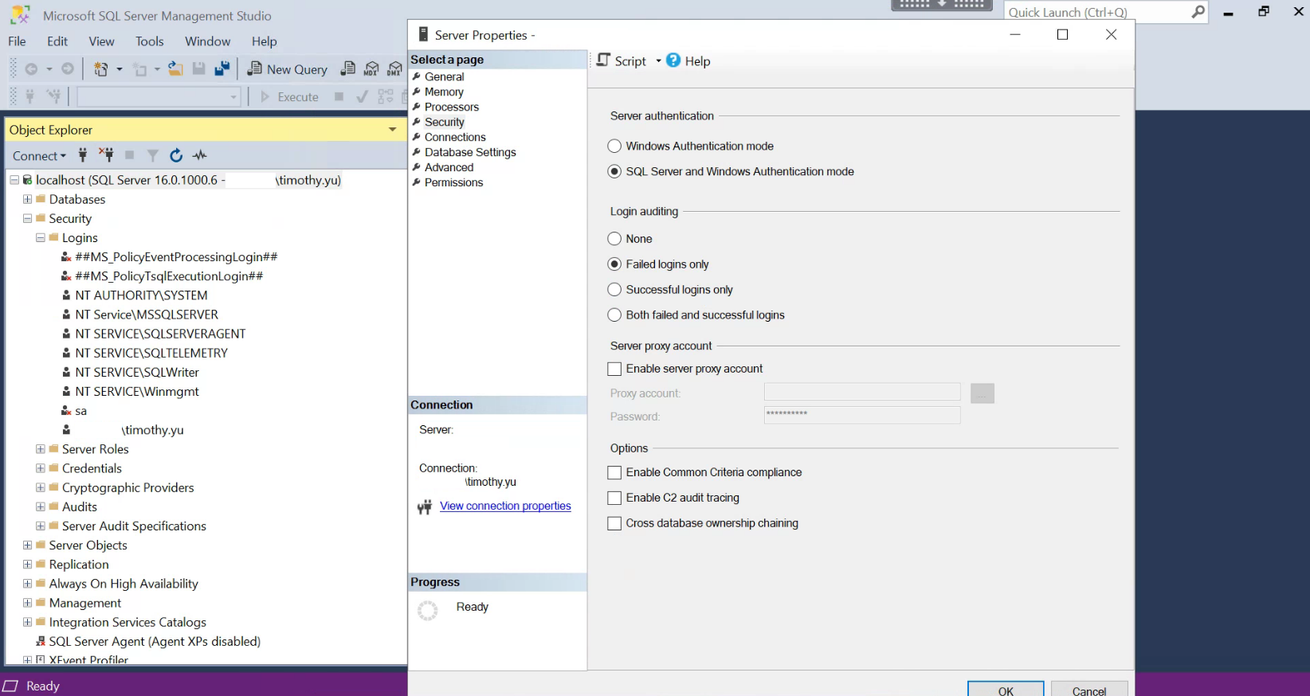Click Connect Object Explorer plug icon
This screenshot has width=1310, height=696.
coord(83,155)
